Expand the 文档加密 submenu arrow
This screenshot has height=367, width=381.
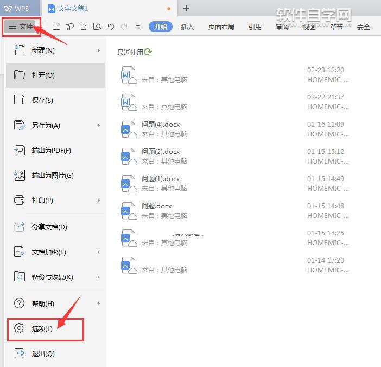click(98, 252)
